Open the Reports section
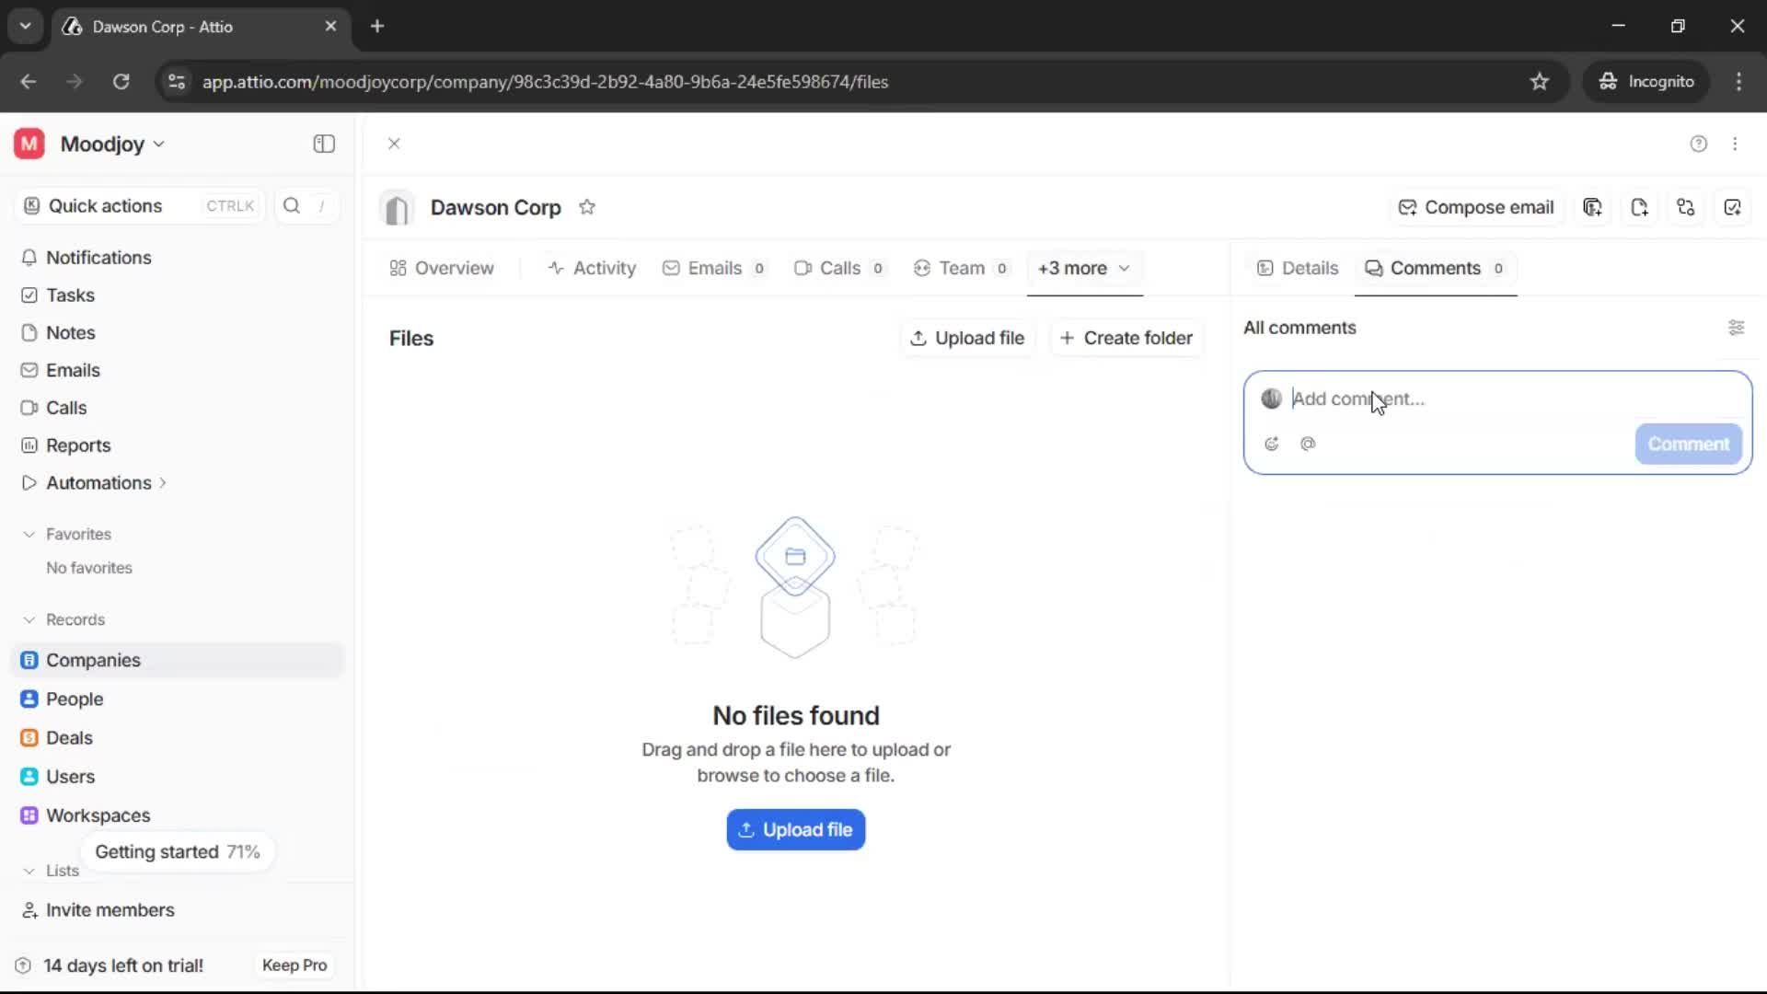Viewport: 1767px width, 994px height. 76,445
